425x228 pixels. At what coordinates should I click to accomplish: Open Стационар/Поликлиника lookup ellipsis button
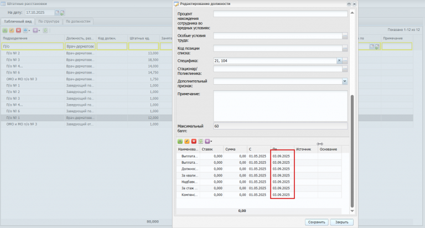pos(345,69)
